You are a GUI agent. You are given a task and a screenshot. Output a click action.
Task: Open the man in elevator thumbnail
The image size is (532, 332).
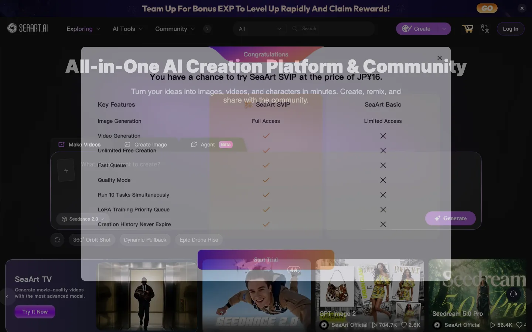pos(147,296)
